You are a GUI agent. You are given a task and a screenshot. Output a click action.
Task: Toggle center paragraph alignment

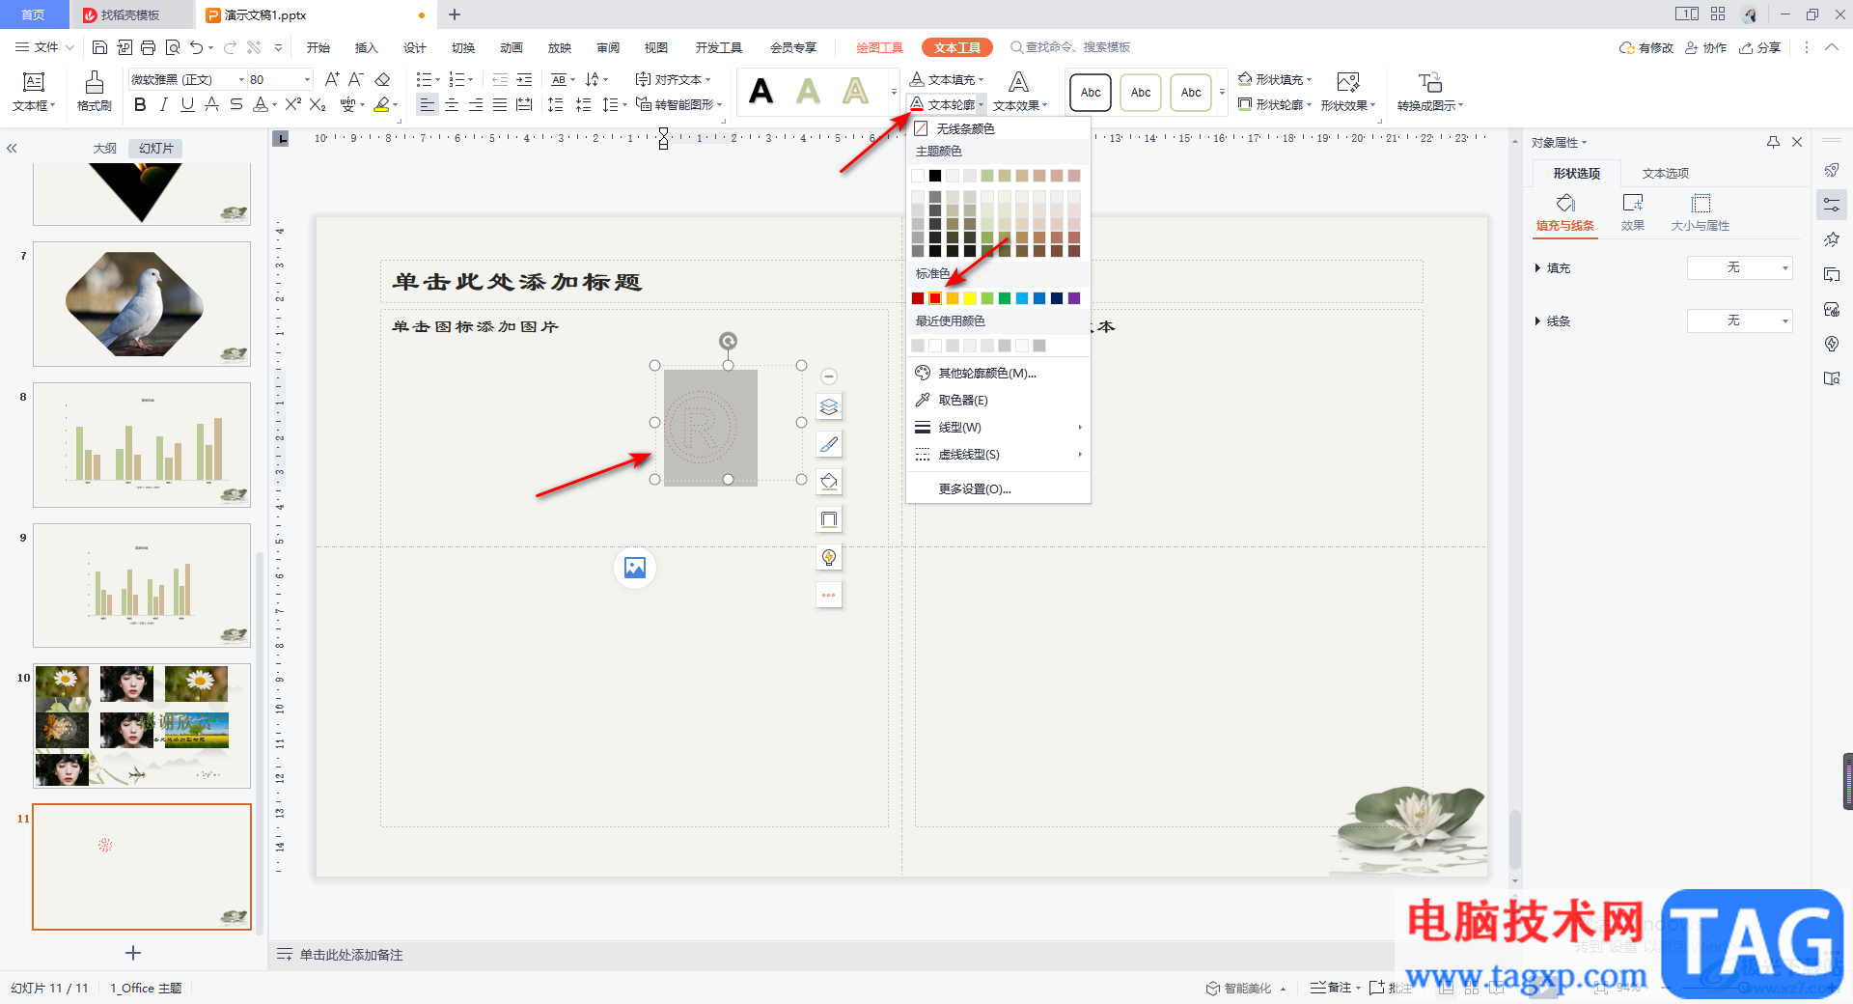click(x=452, y=104)
